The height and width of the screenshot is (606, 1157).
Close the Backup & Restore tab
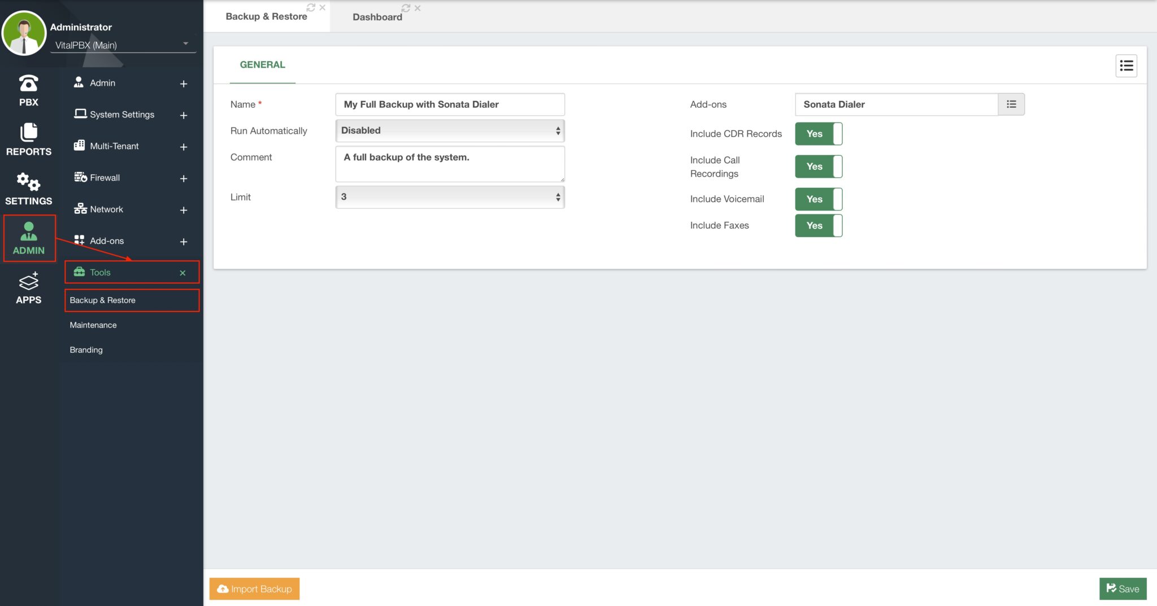323,8
